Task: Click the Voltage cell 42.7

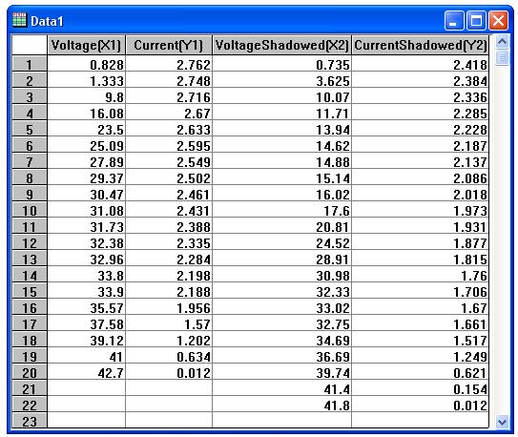Action: [86, 372]
